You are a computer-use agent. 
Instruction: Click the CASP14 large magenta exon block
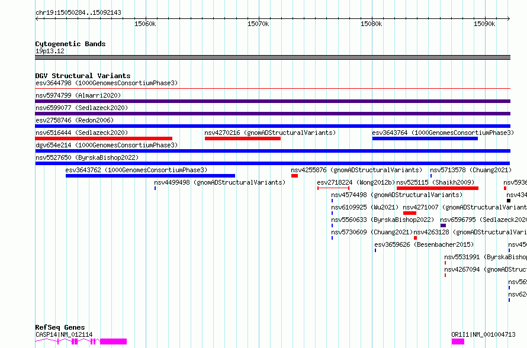[113, 341]
